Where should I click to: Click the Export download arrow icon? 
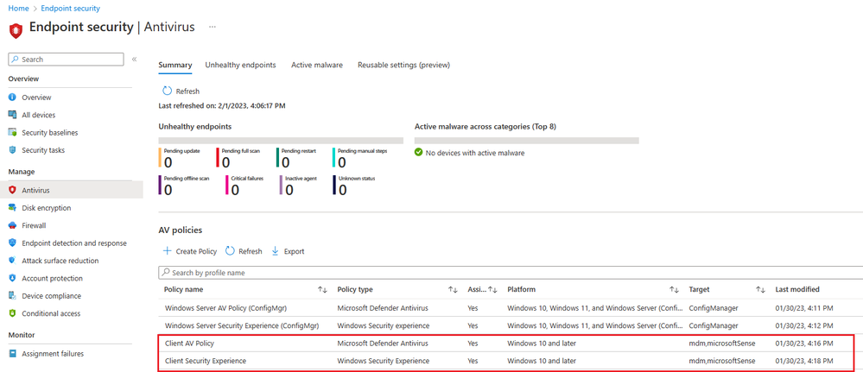click(x=276, y=251)
